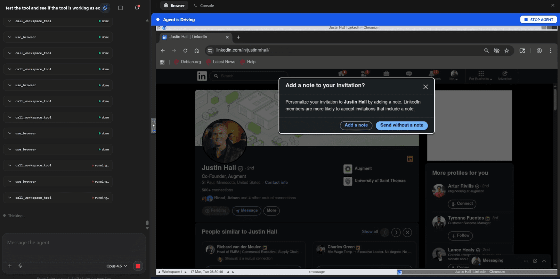Screen dimensions: 560x279
Task: Click the LinkedIn search field
Action: coord(249,76)
